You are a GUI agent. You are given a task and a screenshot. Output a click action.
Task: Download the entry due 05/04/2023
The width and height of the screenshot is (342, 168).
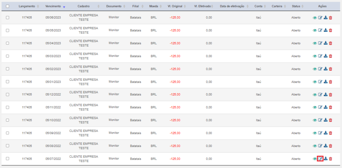326,43
